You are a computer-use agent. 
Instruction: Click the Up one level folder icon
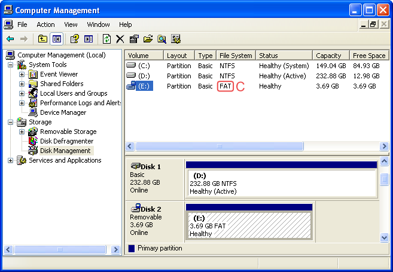point(42,39)
